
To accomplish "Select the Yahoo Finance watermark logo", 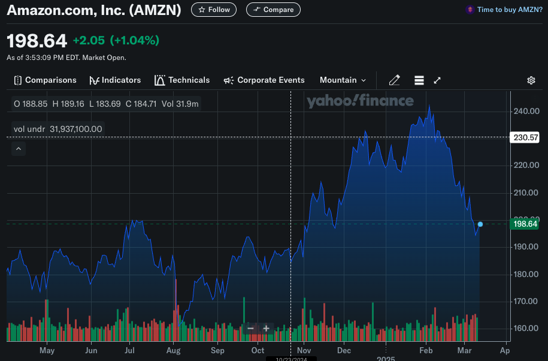I will tap(359, 101).
